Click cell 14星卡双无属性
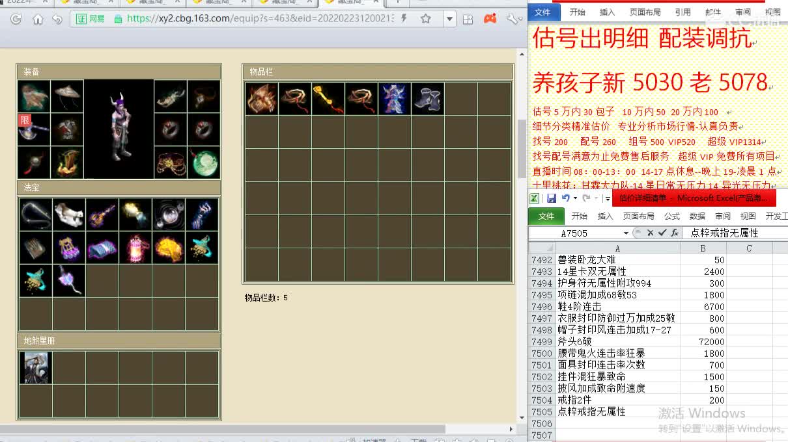Viewport: 788px width, 442px height. coord(617,271)
